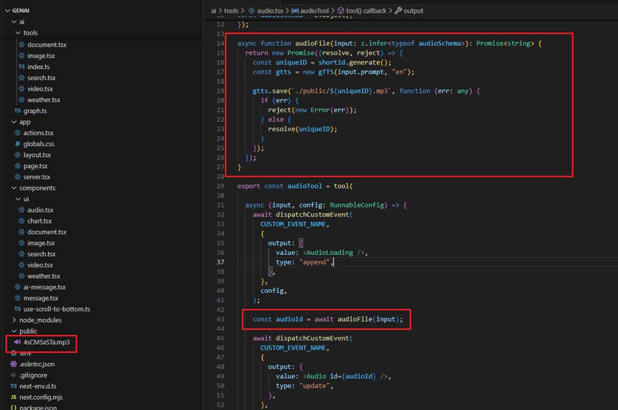Click the audio speaker icon beside 4sCMSxSTa.mp3
This screenshot has height=410, width=618.
[x=17, y=342]
